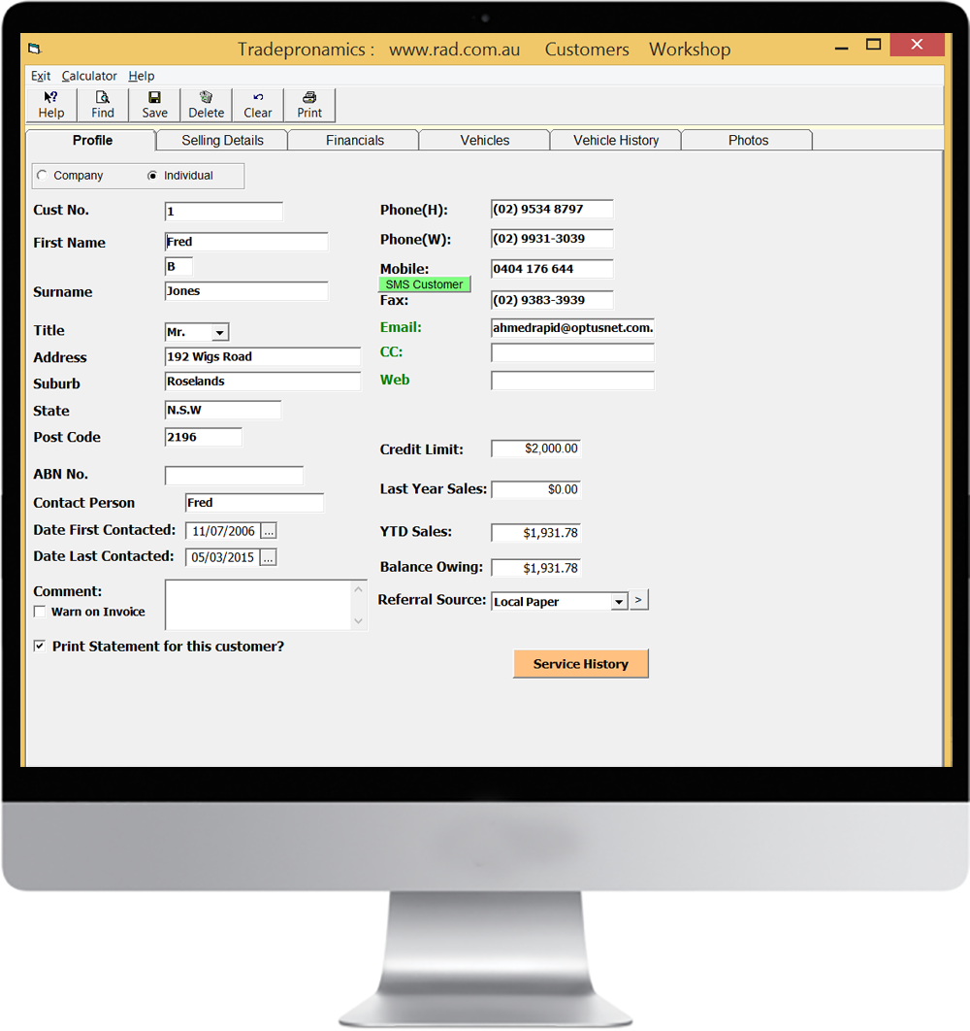The height and width of the screenshot is (1031, 970).
Task: Switch to the Vehicles tab
Action: click(x=485, y=140)
